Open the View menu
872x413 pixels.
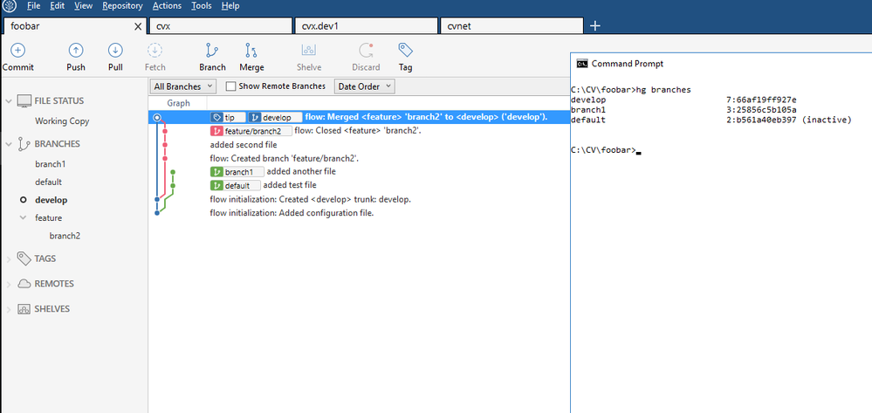84,6
